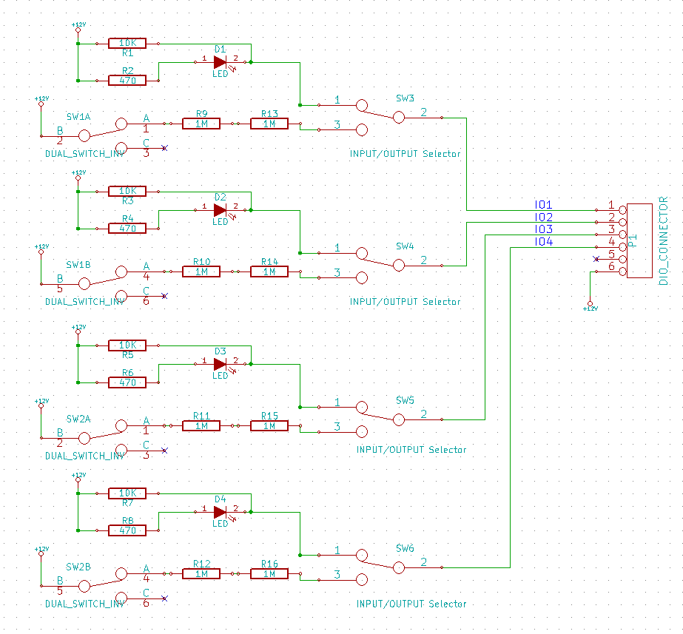Viewport: 683px width, 634px height.
Task: Click SW5 pin 1 terminal circle
Action: [362, 407]
